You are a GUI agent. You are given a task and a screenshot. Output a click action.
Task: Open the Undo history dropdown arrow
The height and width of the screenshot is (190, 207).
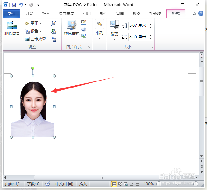[x=25, y=5]
